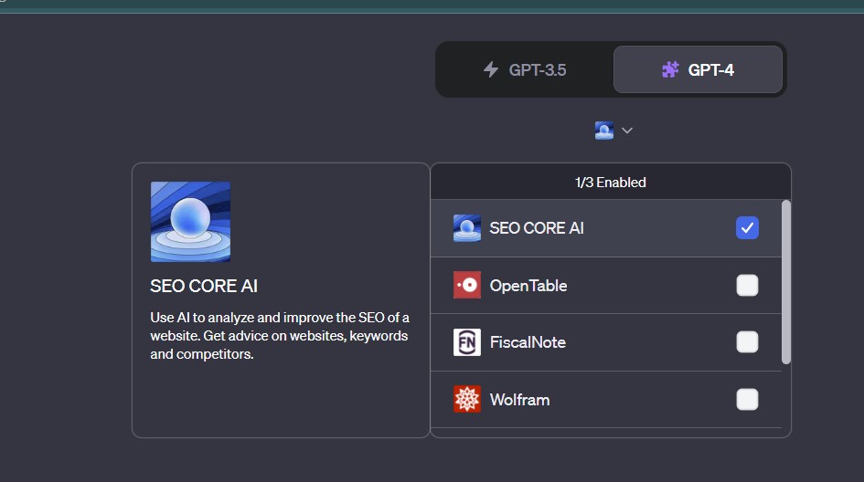Image resolution: width=864 pixels, height=482 pixels.
Task: Click the 'SEO CORE AI' title in detail card
Action: click(204, 286)
